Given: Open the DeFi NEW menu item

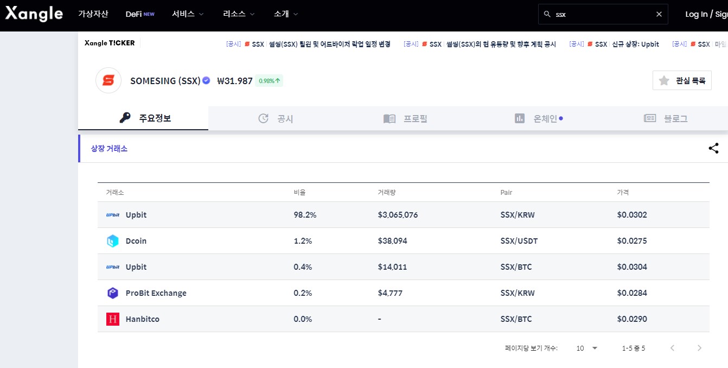Looking at the screenshot, I should click(140, 14).
